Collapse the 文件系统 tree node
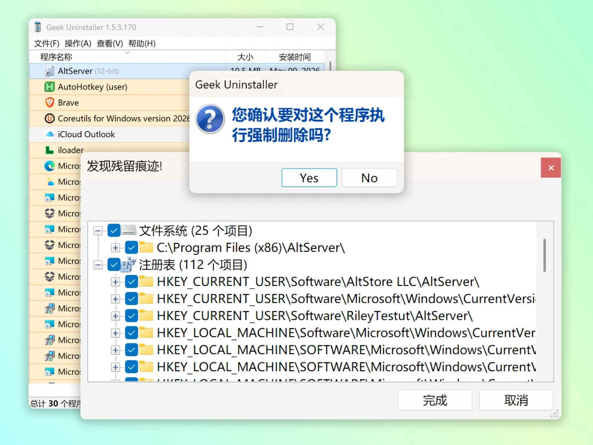 point(98,231)
